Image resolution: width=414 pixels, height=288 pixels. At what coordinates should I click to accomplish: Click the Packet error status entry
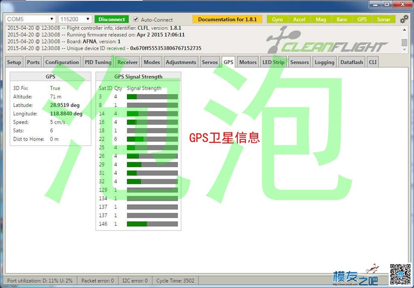coord(97,281)
